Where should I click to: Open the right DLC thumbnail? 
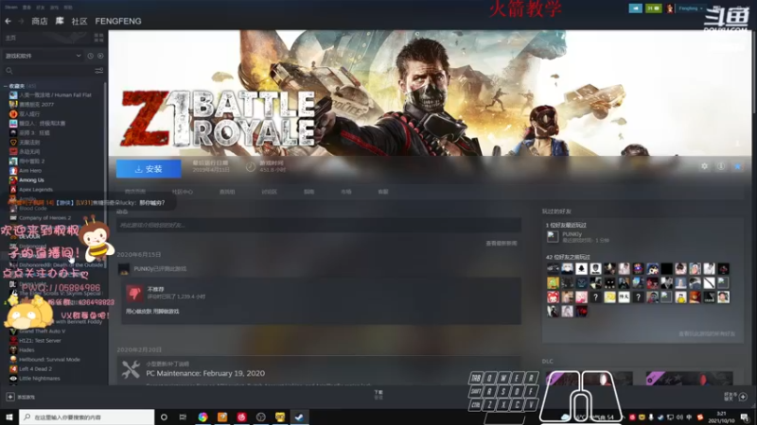(689, 379)
